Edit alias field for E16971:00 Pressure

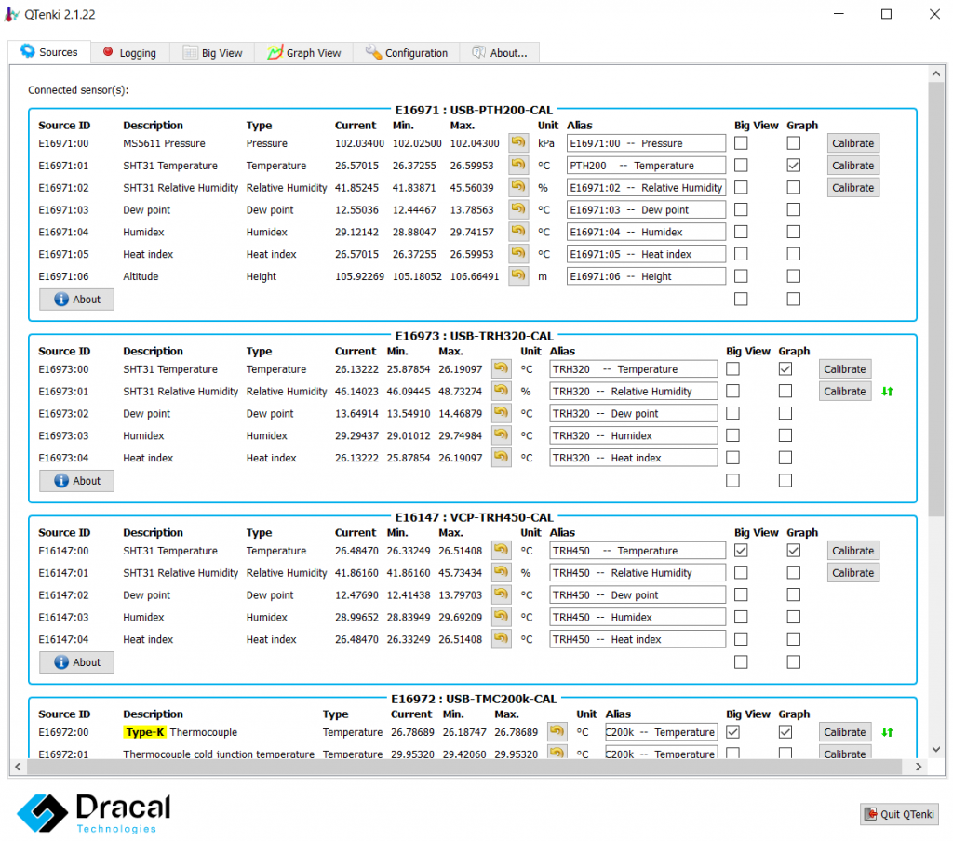tap(646, 143)
